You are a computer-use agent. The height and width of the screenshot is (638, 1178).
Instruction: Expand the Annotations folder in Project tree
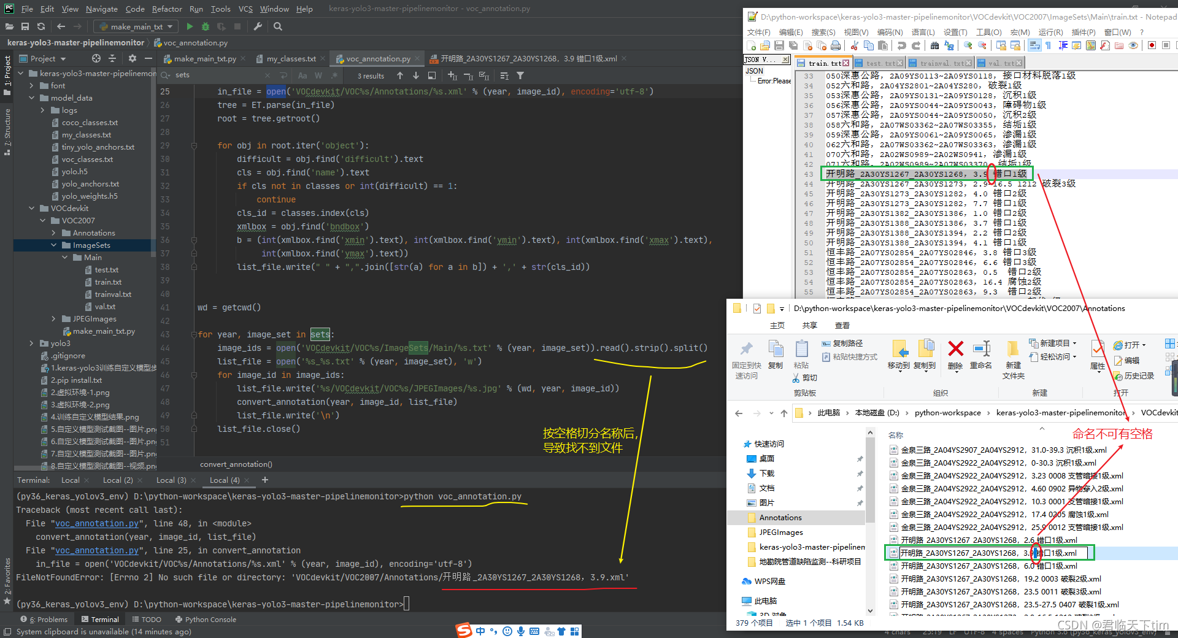[x=54, y=233]
